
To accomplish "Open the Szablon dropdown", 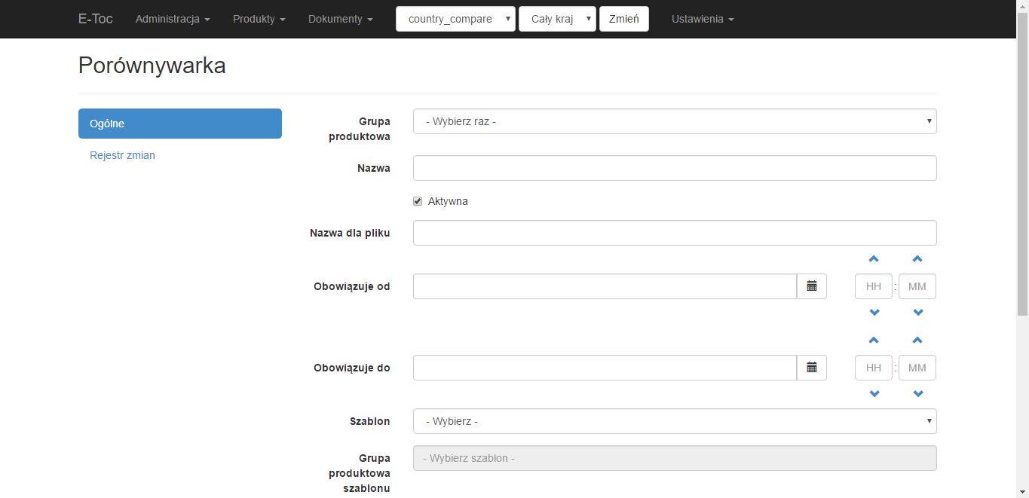I will 675,421.
